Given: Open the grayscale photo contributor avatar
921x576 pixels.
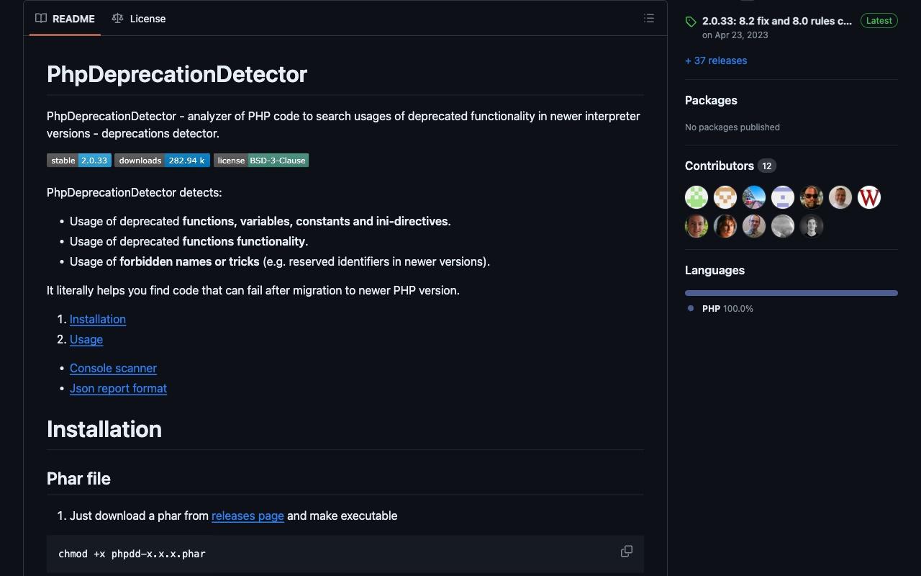Looking at the screenshot, I should point(783,226).
